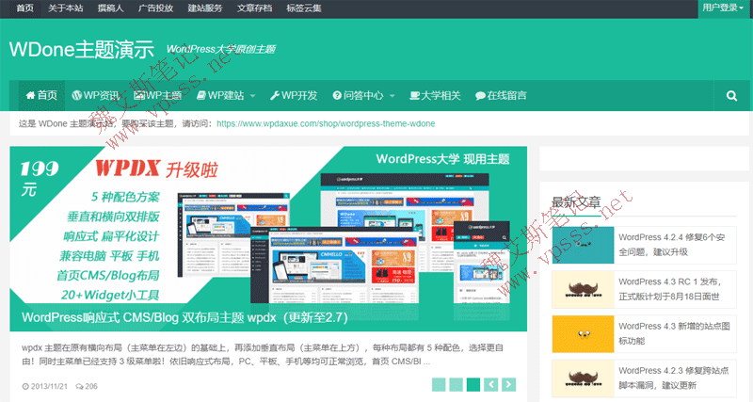Click the question mark icon for 问答中心

pos(337,95)
